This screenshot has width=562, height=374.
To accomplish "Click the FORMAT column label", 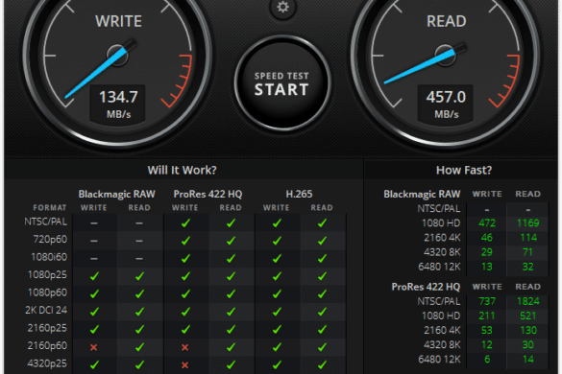I will click(50, 207).
